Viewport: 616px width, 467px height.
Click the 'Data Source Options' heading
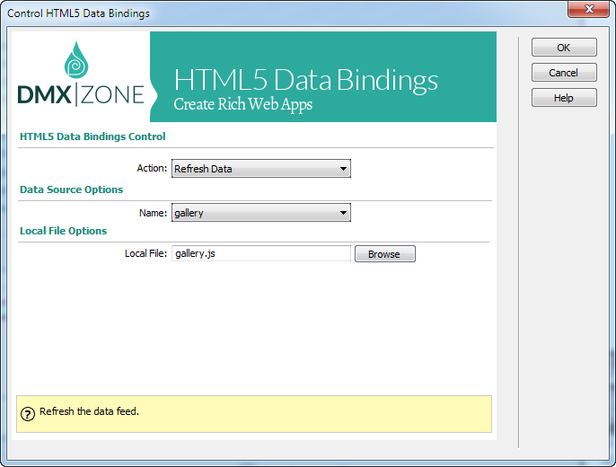(71, 189)
